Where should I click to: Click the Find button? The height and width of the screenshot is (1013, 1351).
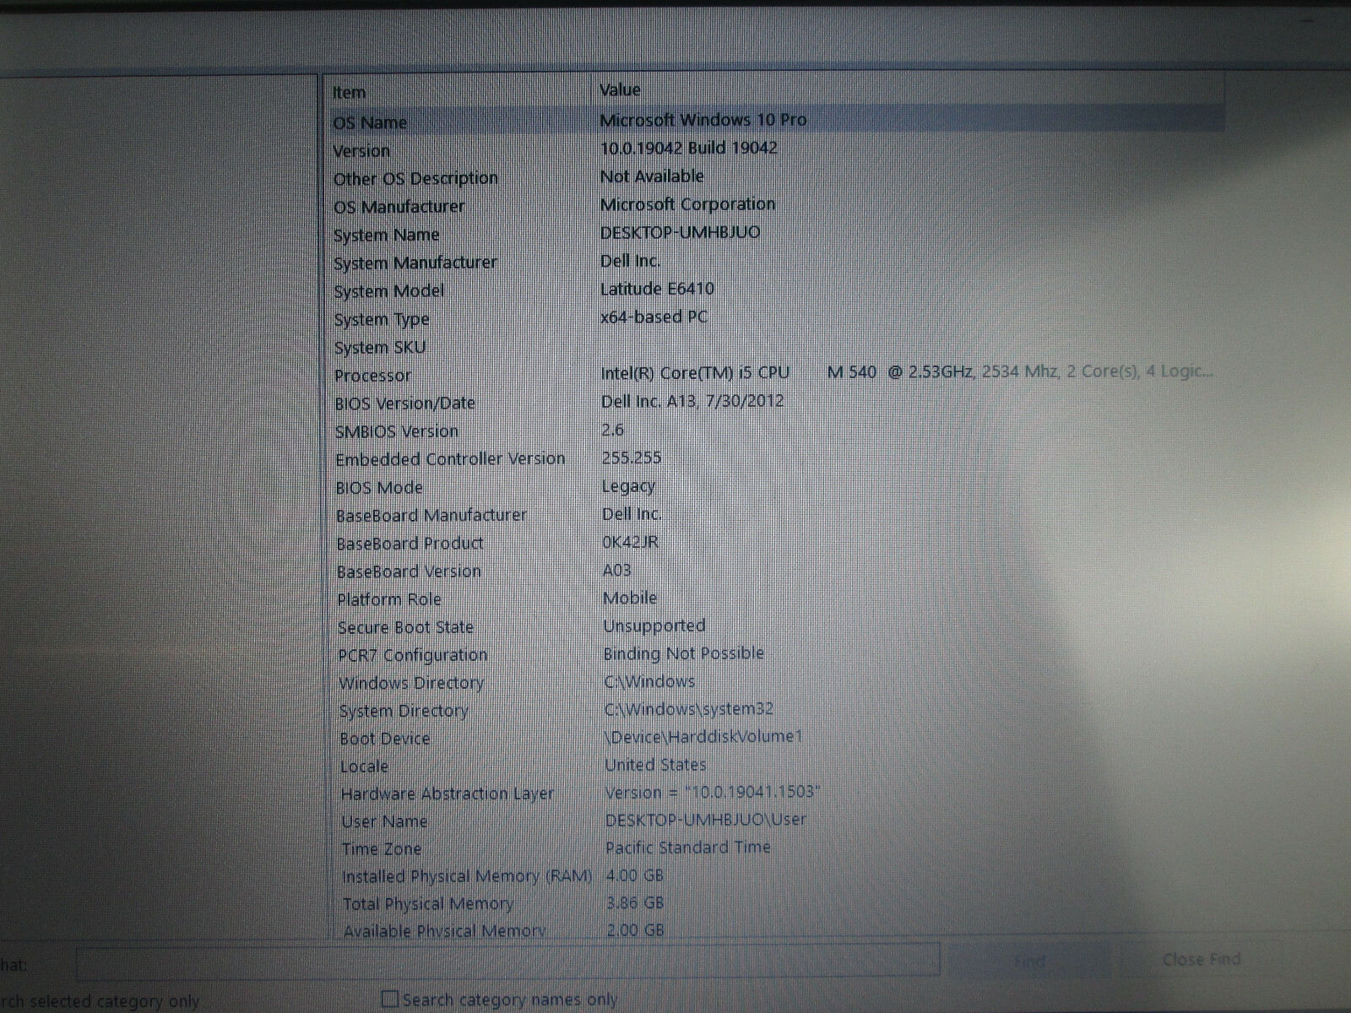point(1028,961)
